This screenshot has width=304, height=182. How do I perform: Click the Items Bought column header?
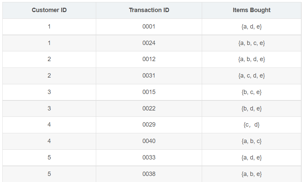tap(252, 10)
